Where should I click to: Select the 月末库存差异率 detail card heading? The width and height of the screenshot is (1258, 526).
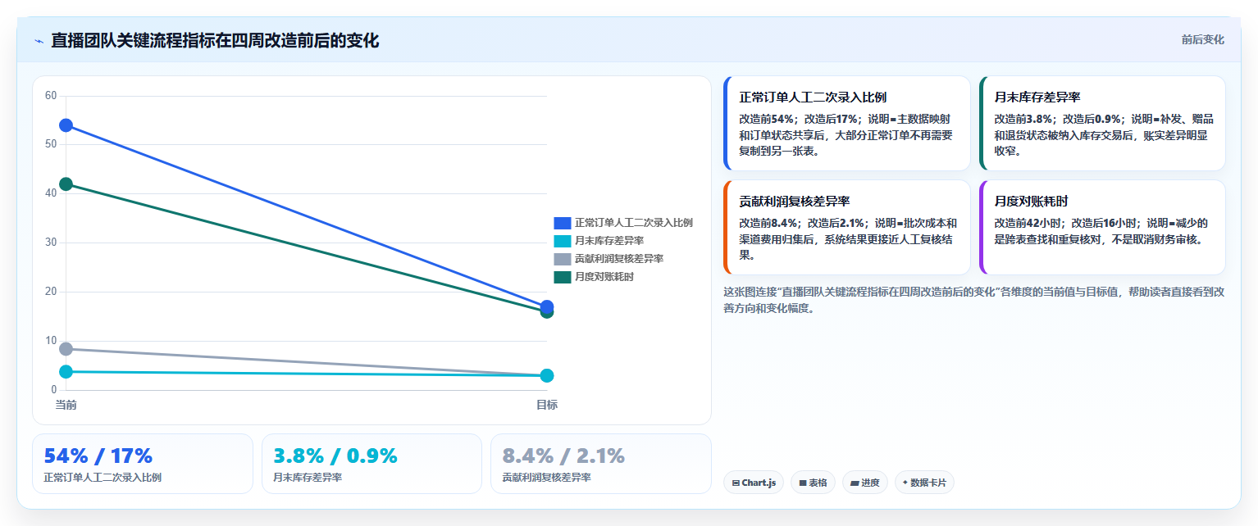point(1037,97)
